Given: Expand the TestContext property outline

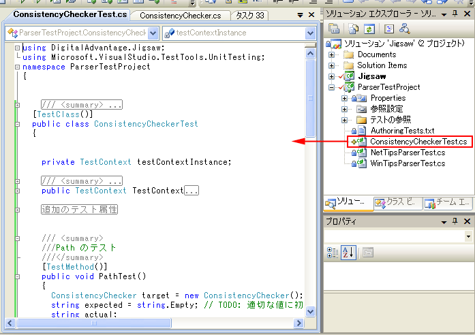Looking at the screenshot, I should tap(17, 191).
